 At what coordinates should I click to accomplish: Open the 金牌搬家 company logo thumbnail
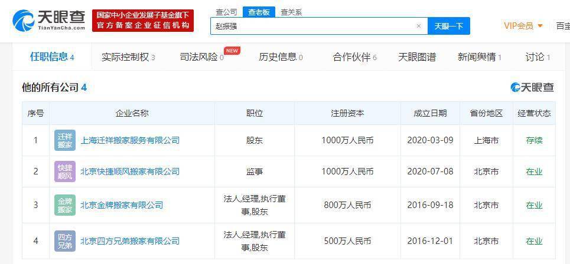(x=65, y=205)
